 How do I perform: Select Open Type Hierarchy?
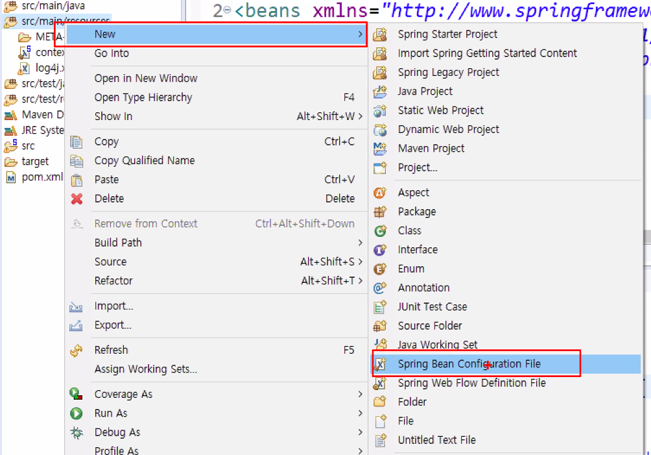tap(217, 97)
